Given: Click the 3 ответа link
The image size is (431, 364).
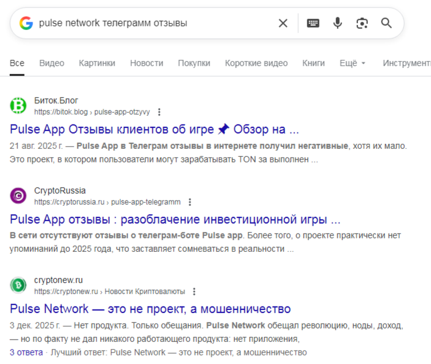Looking at the screenshot, I should coord(26,352).
